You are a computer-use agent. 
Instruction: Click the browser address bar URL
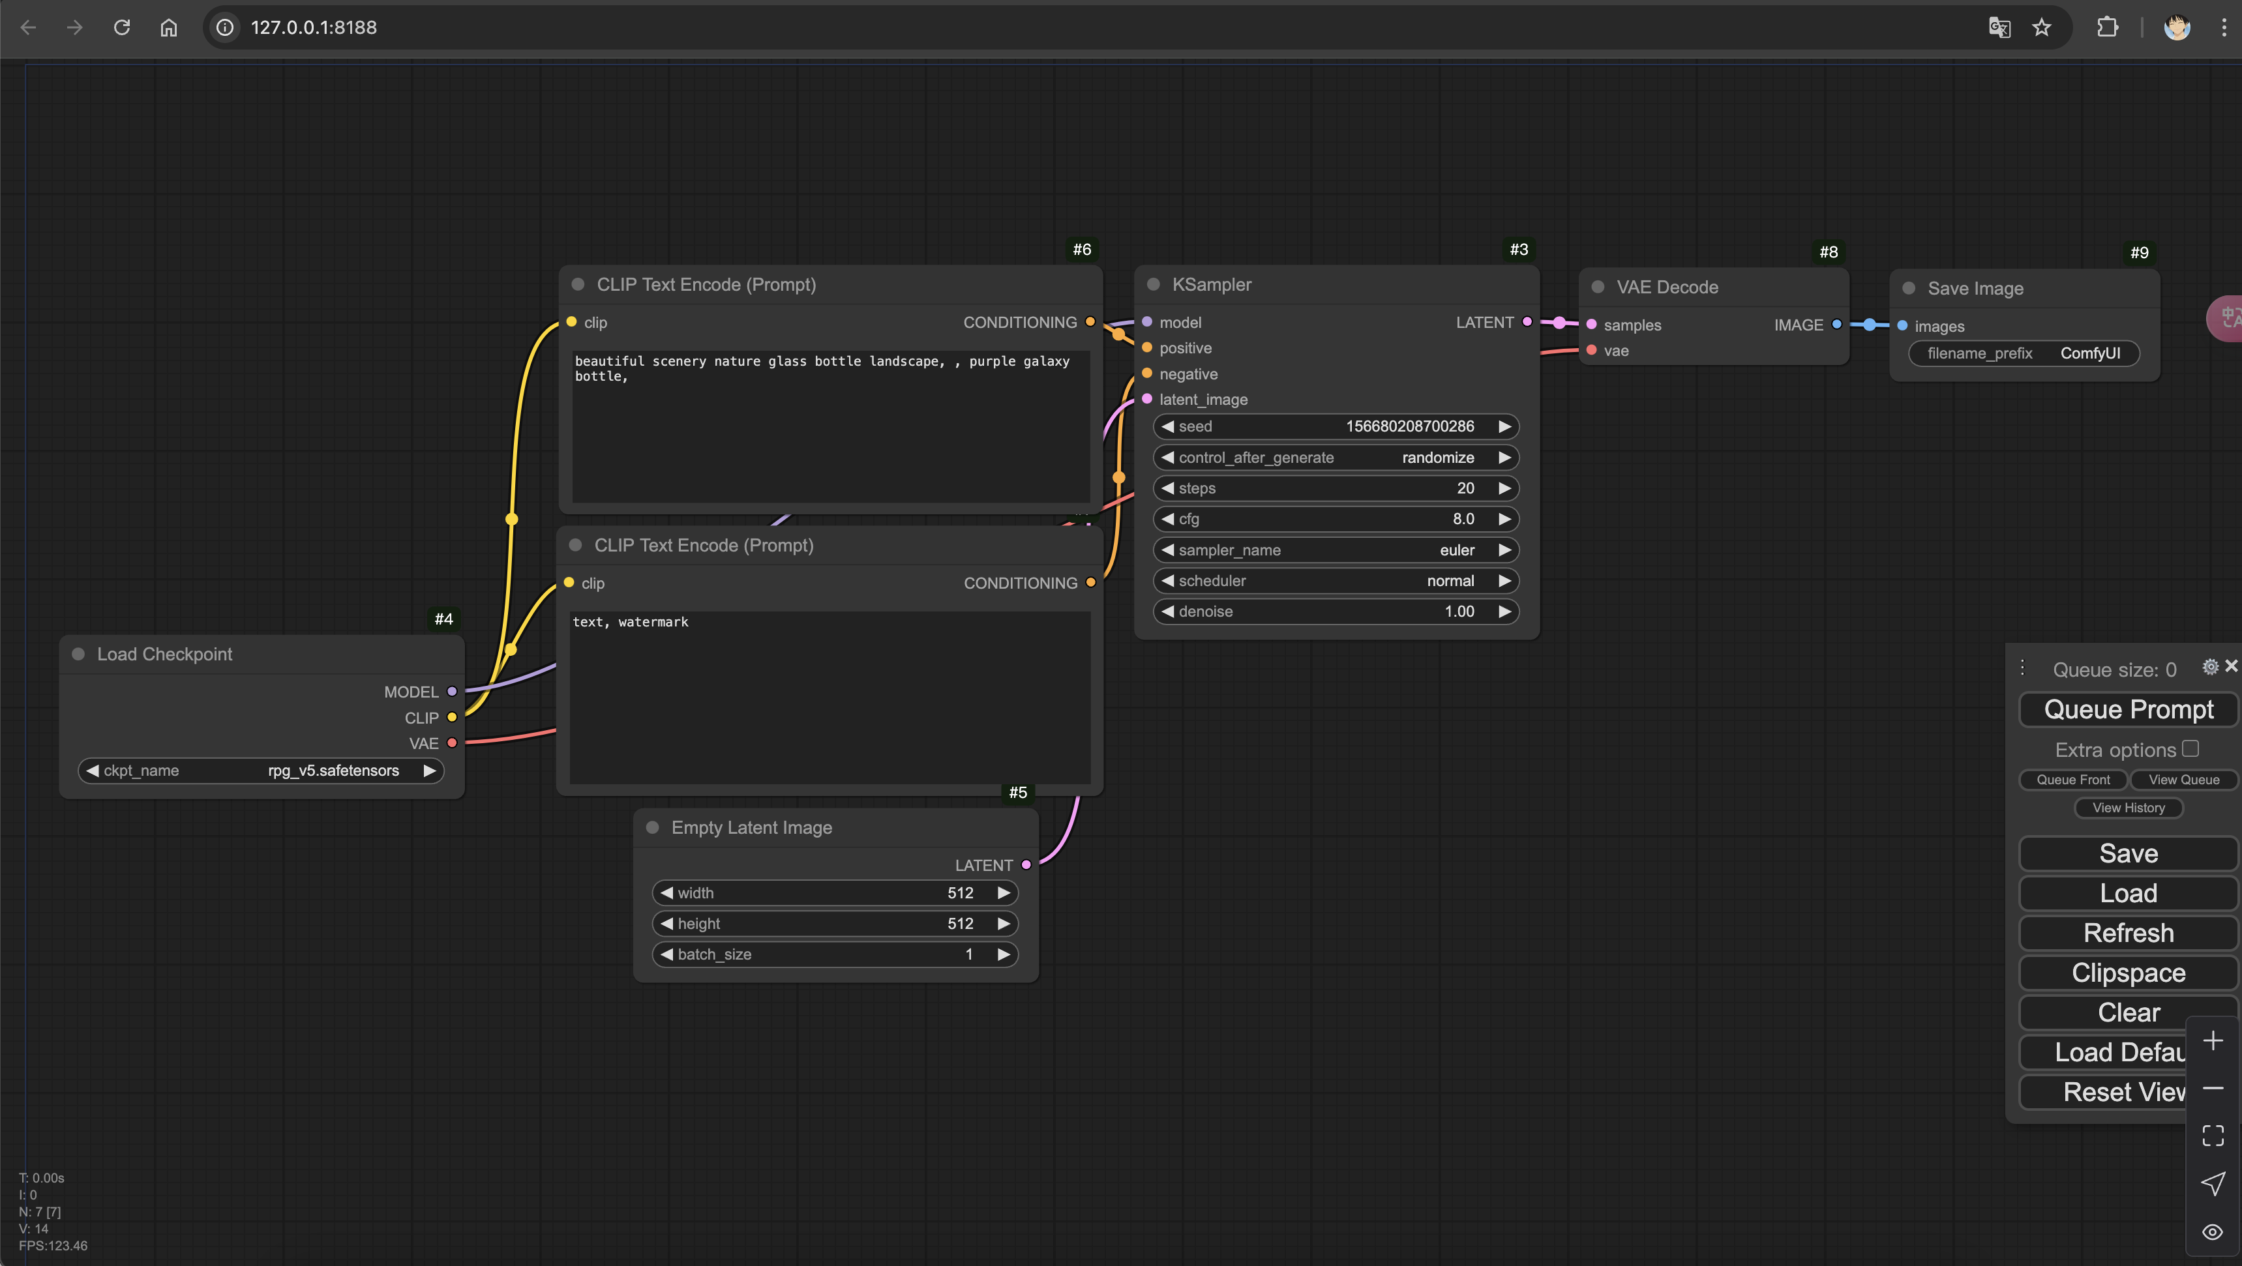pyautogui.click(x=314, y=28)
